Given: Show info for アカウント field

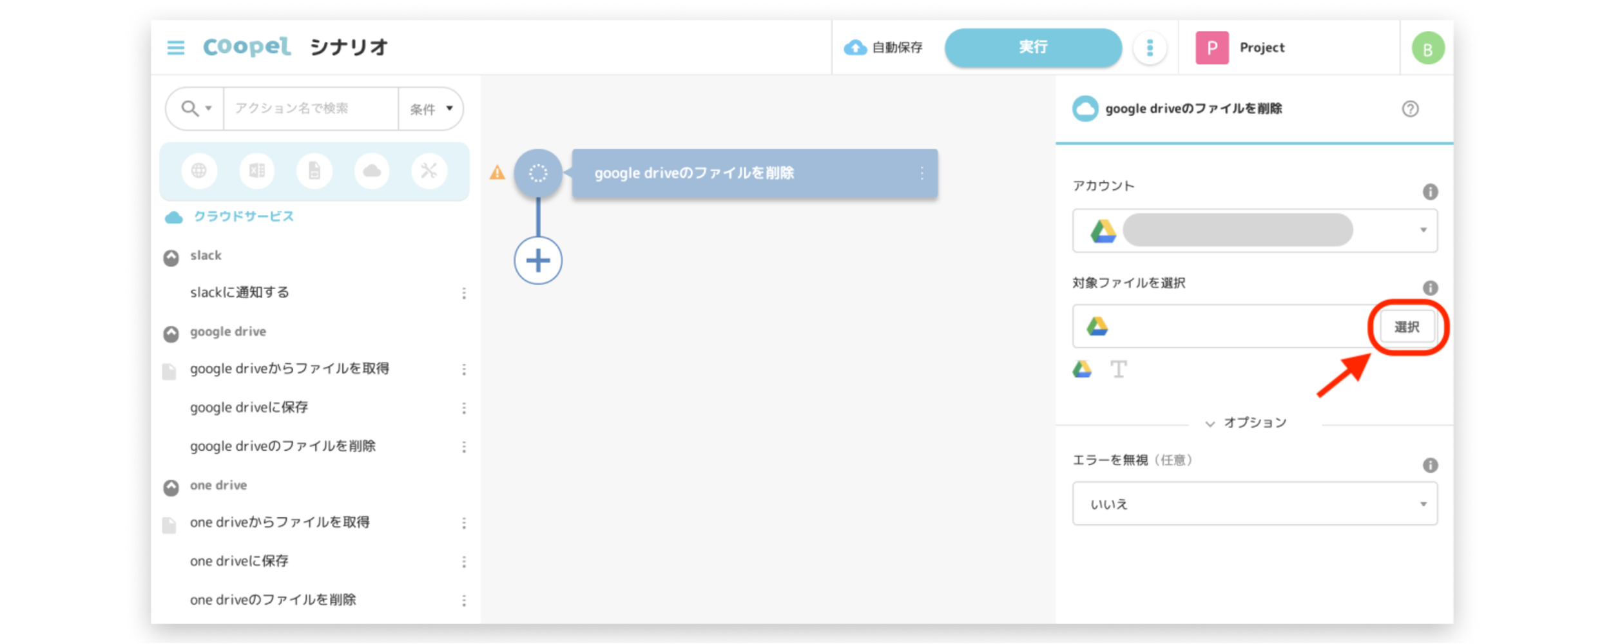Looking at the screenshot, I should (1430, 192).
